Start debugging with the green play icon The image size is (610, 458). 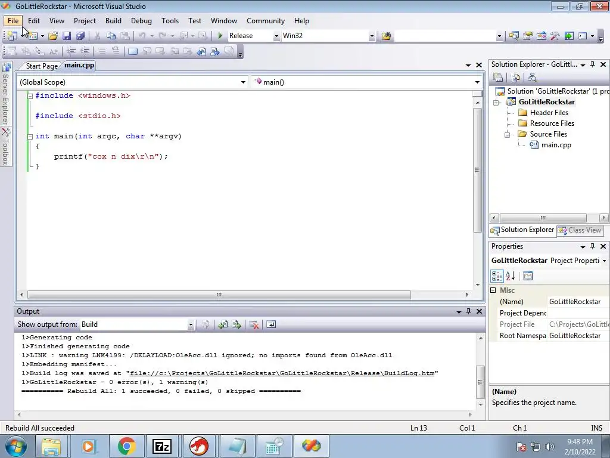tap(220, 36)
